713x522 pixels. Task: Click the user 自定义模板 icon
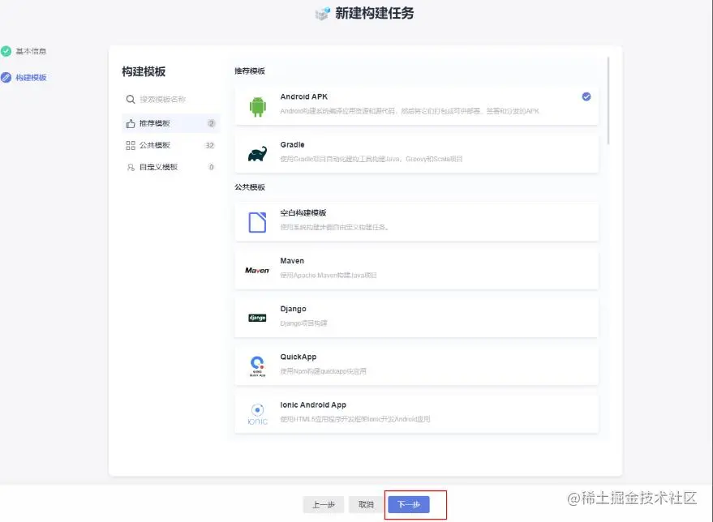131,167
